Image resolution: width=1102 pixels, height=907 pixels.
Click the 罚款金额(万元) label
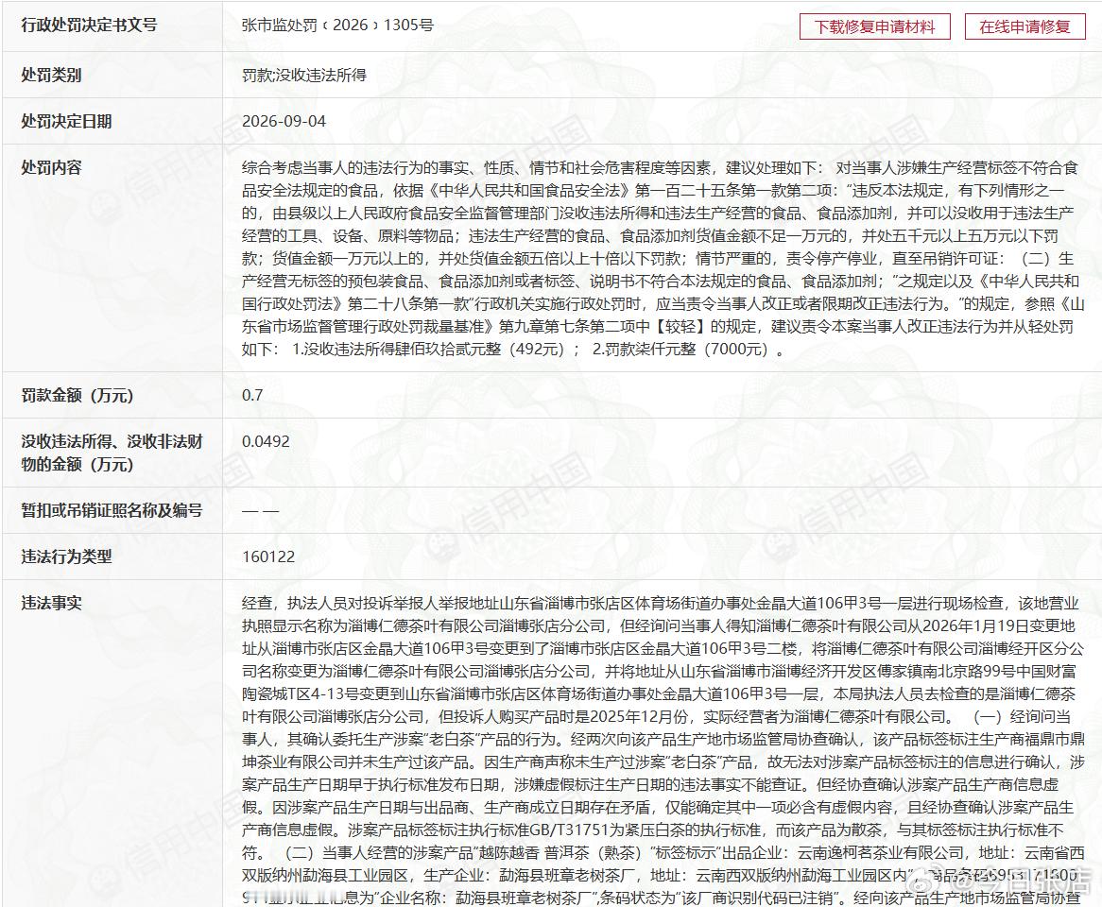77,395
